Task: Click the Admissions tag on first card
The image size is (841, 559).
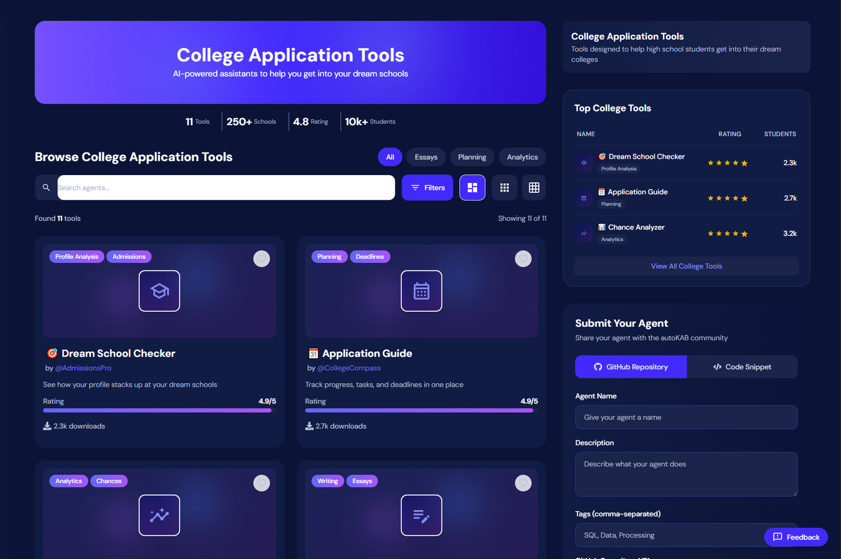Action: (x=129, y=257)
